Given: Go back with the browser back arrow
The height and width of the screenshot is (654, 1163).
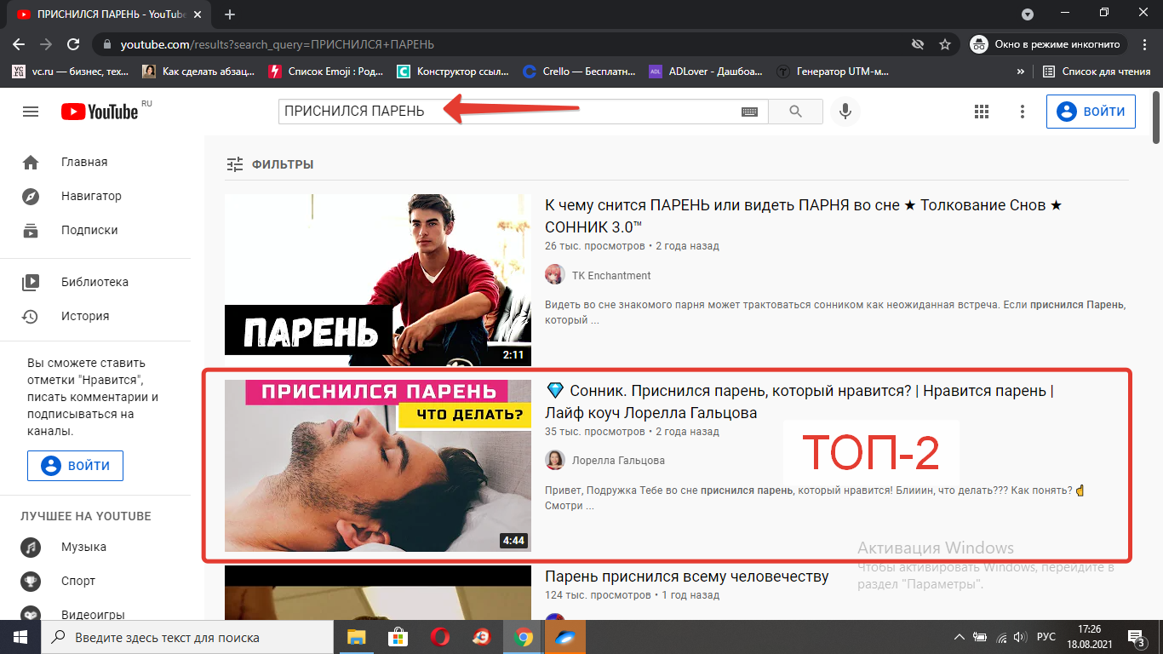Looking at the screenshot, I should point(19,44).
